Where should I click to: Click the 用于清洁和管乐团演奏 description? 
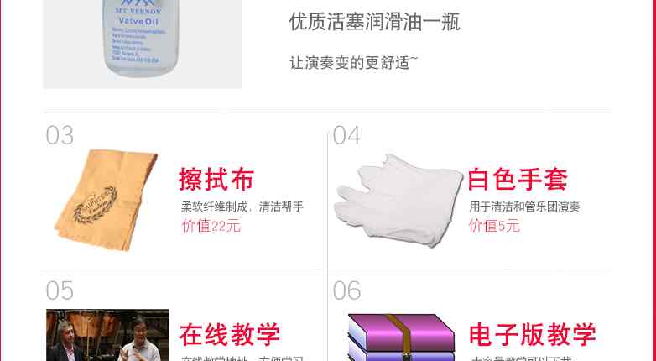coord(524,207)
